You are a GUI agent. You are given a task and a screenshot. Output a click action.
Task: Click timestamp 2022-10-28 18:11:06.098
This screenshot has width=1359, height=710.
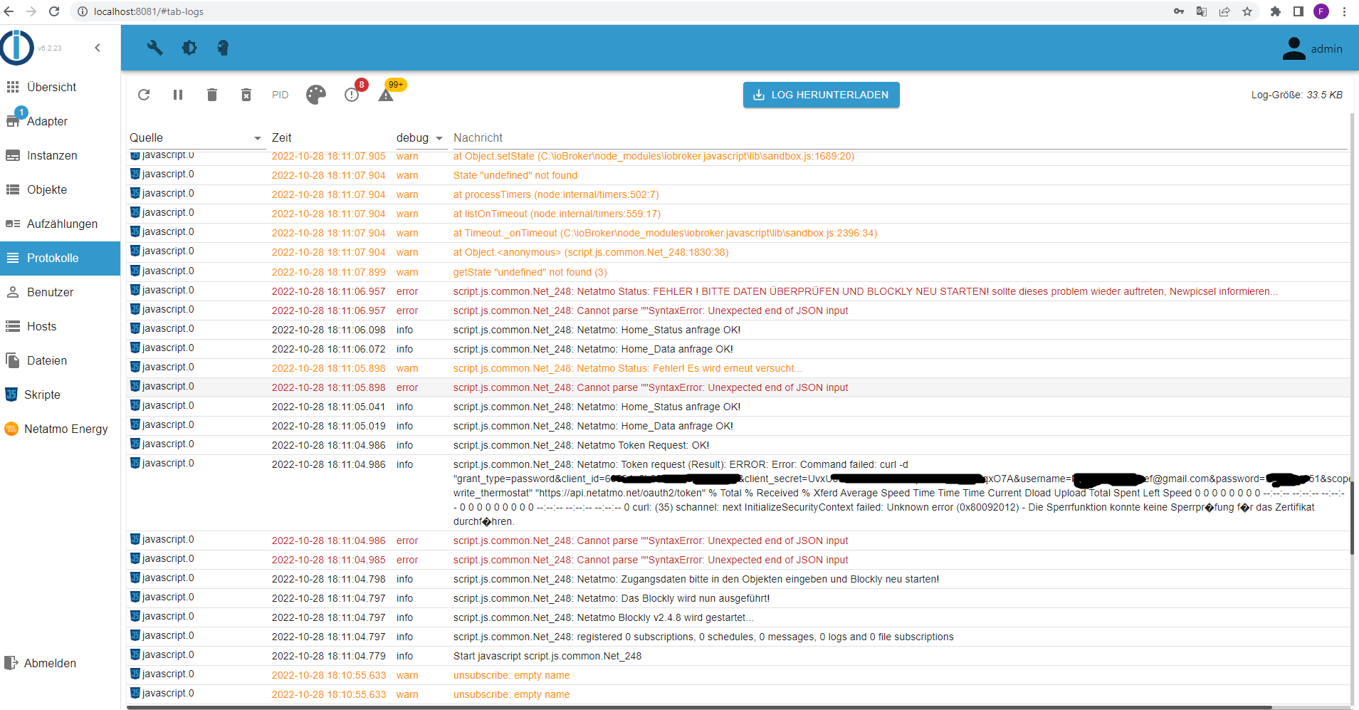329,330
